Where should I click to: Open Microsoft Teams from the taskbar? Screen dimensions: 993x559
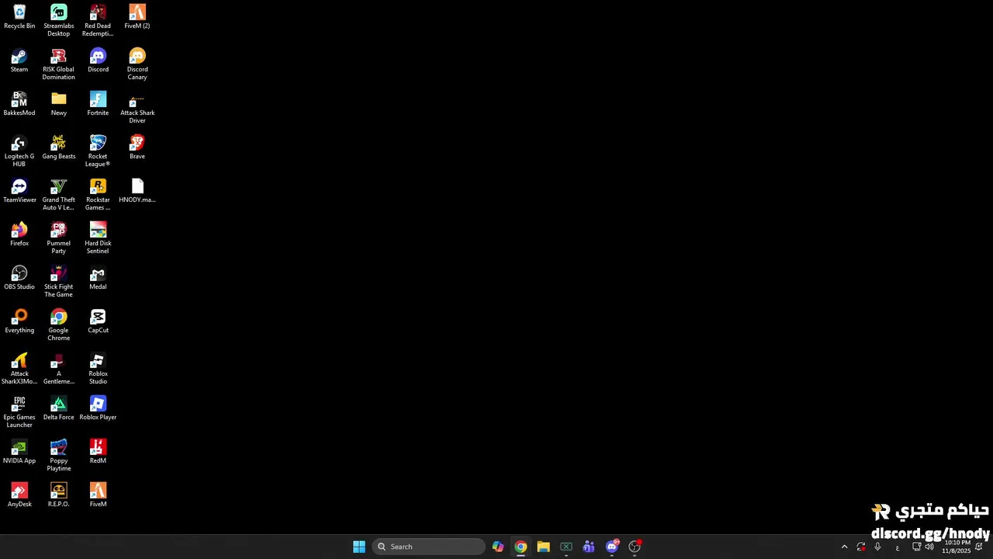pos(589,547)
